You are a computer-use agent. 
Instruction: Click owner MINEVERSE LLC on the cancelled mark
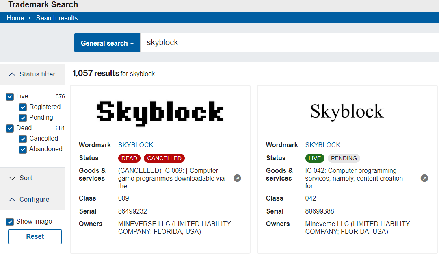(175, 228)
